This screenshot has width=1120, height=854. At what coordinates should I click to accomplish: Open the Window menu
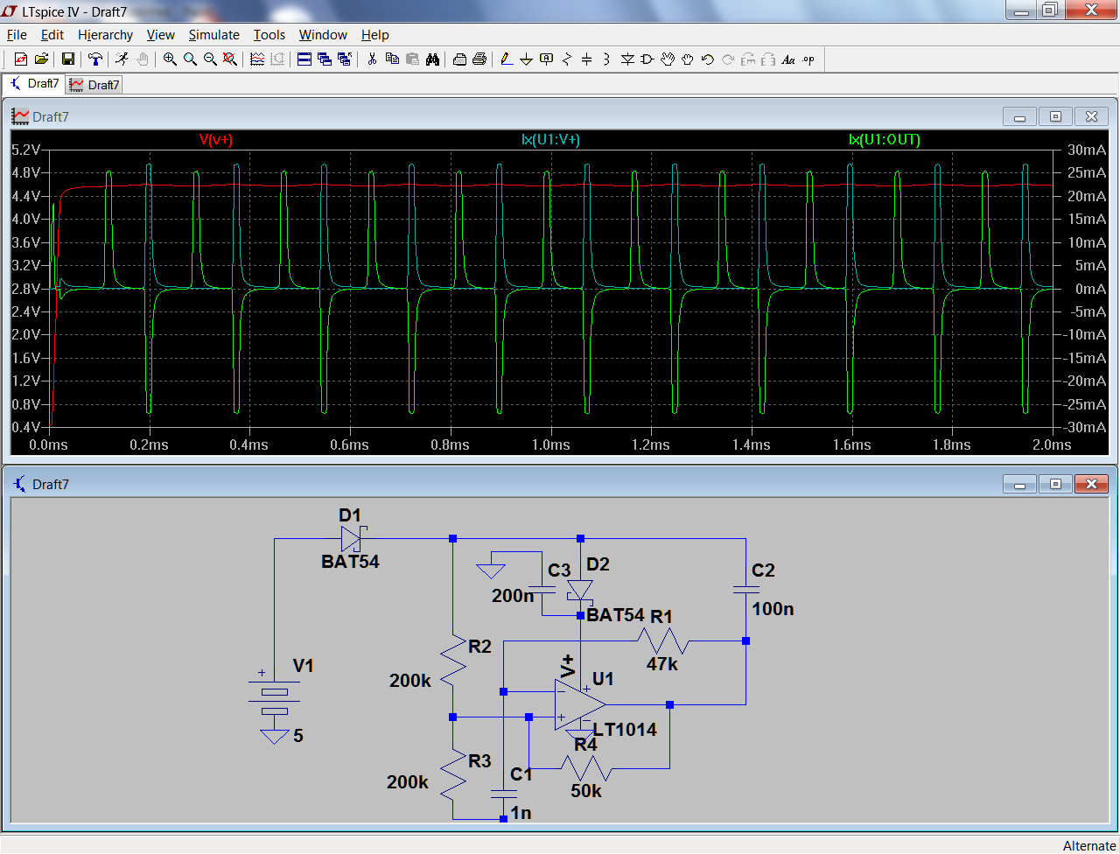coord(323,35)
